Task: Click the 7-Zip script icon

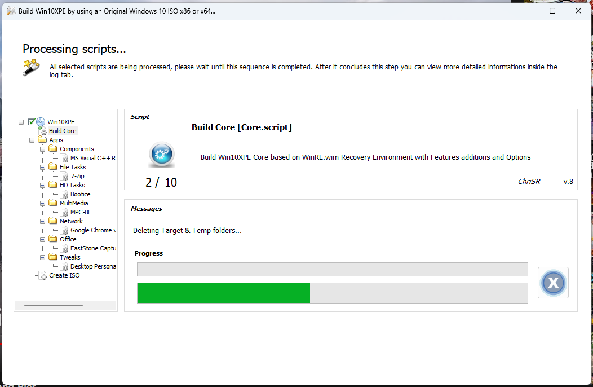Action: click(x=65, y=177)
